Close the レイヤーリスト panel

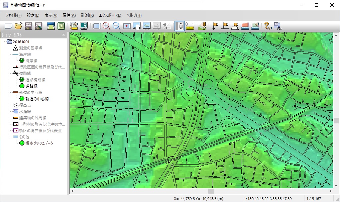click(63, 35)
